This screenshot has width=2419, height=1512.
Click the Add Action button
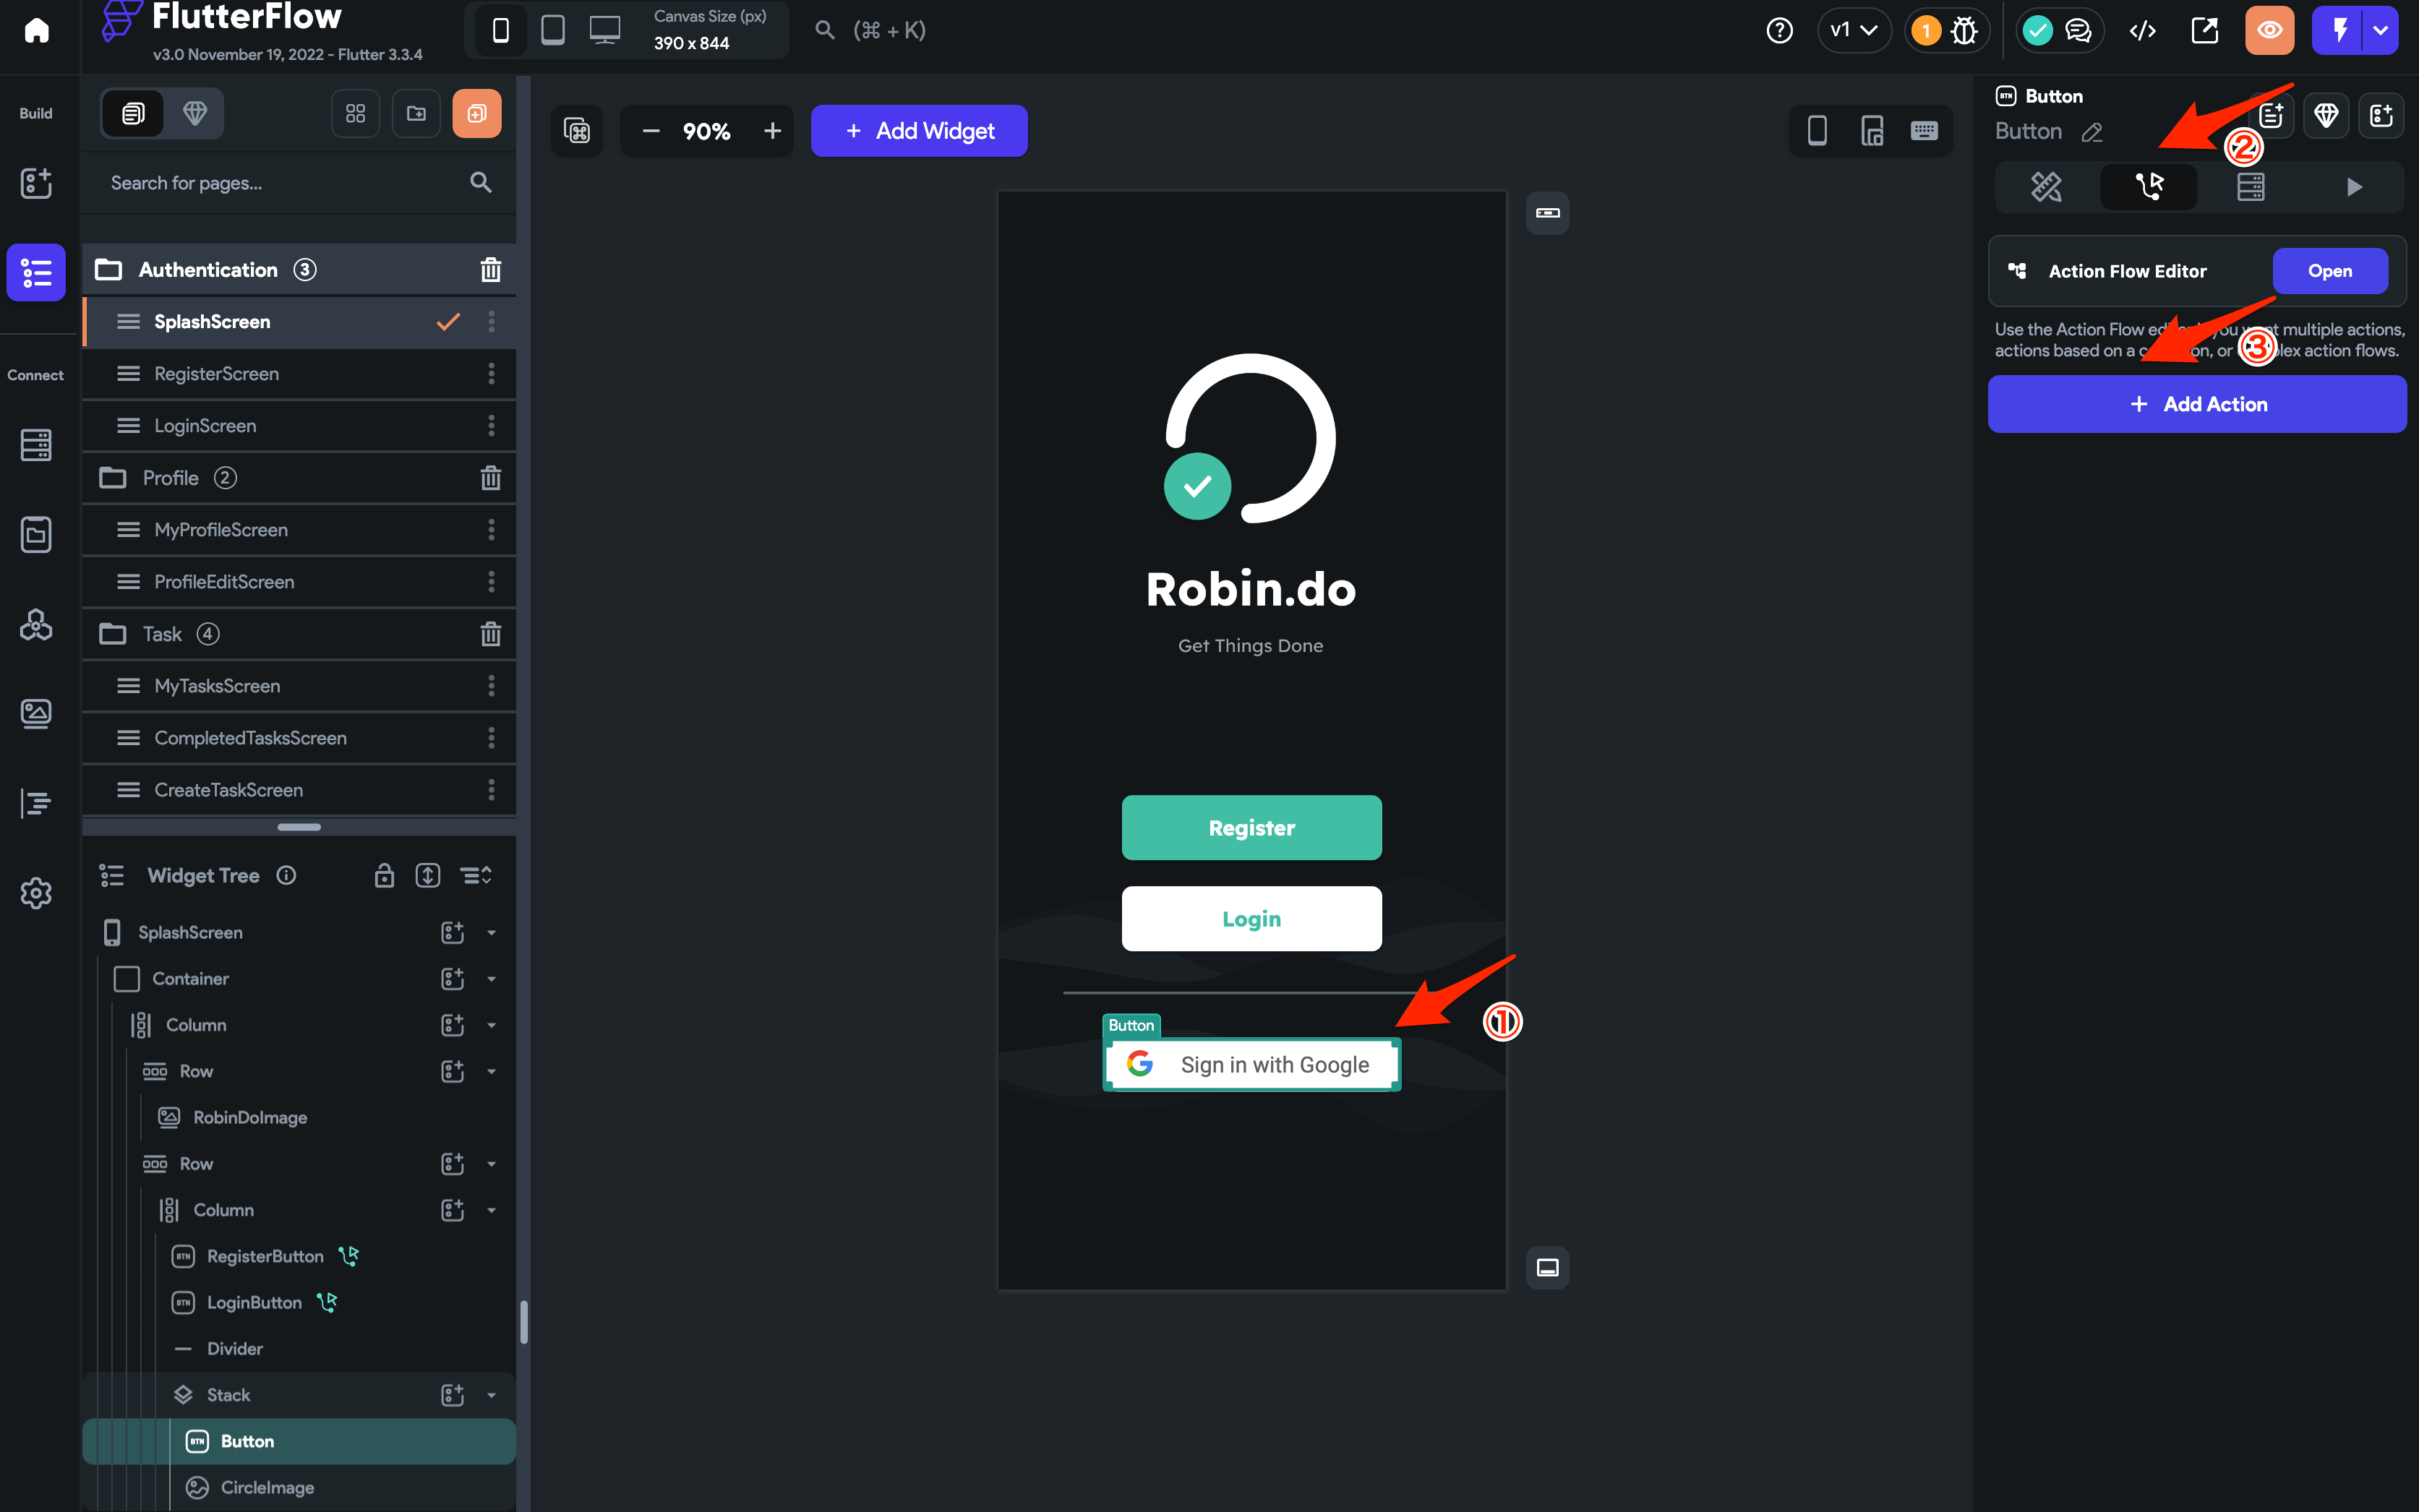click(2196, 404)
